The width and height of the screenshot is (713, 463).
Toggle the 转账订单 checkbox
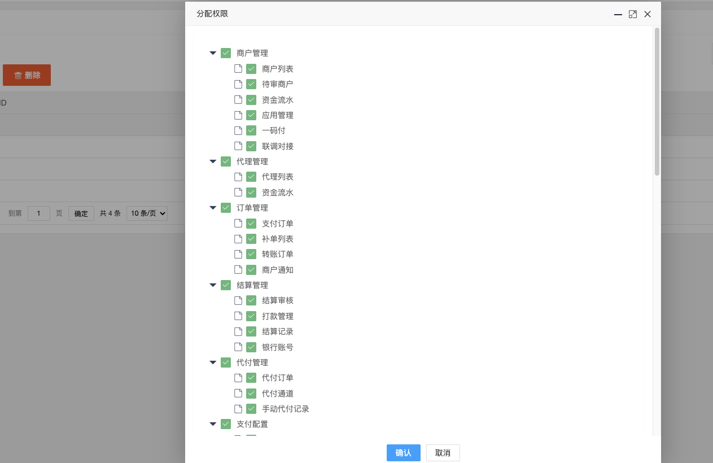[251, 254]
